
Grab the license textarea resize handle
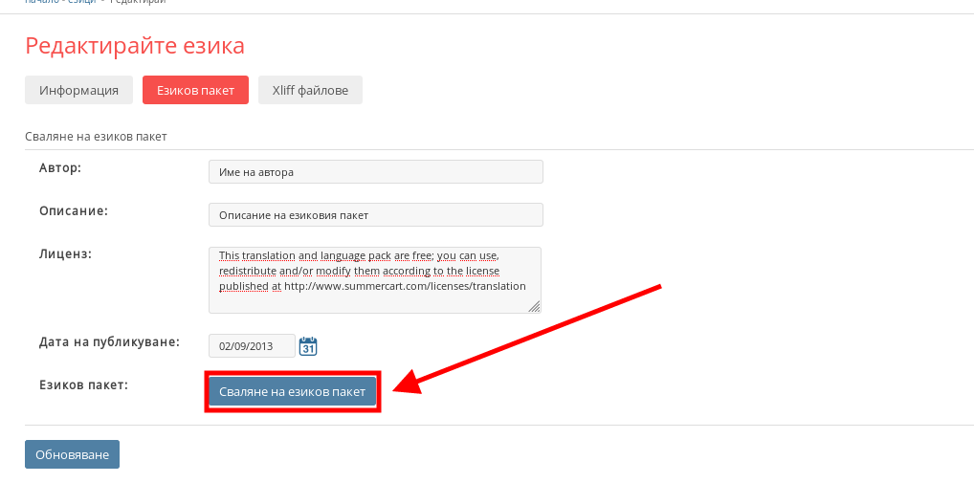[x=534, y=306]
